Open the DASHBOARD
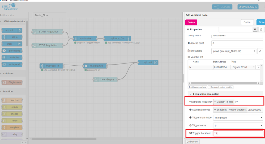265x144 pixels. (248, 7)
